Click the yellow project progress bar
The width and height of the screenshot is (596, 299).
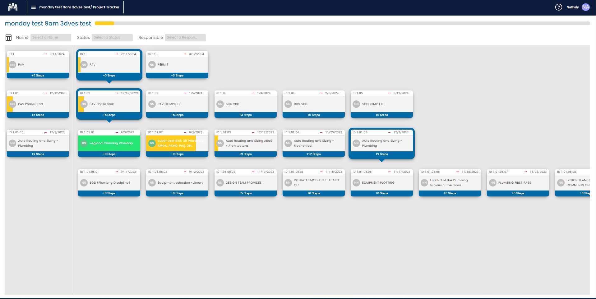coord(104,23)
